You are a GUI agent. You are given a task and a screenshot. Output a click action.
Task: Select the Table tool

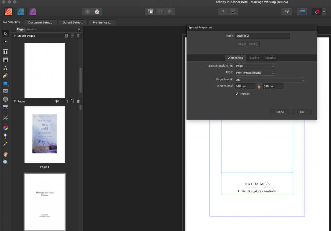click(5, 60)
